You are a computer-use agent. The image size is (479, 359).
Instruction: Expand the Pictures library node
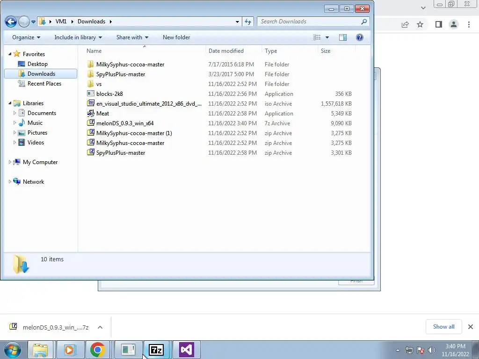click(15, 132)
